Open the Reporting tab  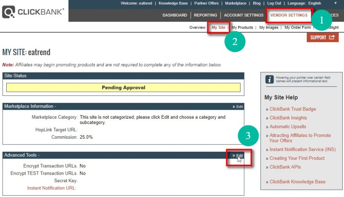click(205, 15)
